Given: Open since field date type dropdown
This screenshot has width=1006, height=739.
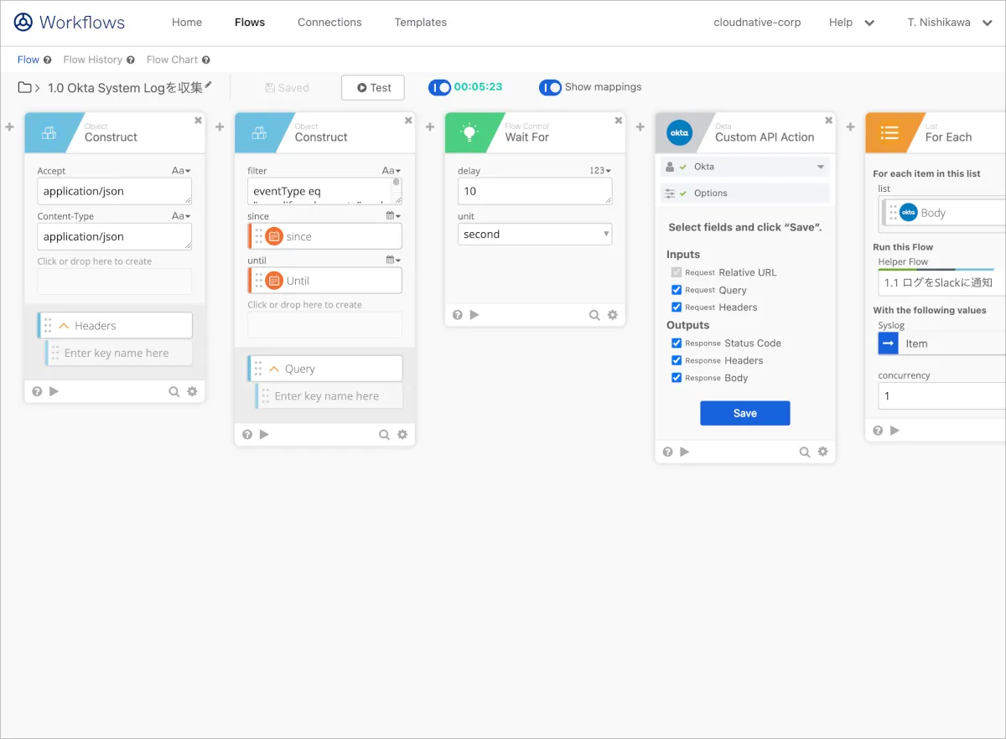Looking at the screenshot, I should pyautogui.click(x=393, y=216).
